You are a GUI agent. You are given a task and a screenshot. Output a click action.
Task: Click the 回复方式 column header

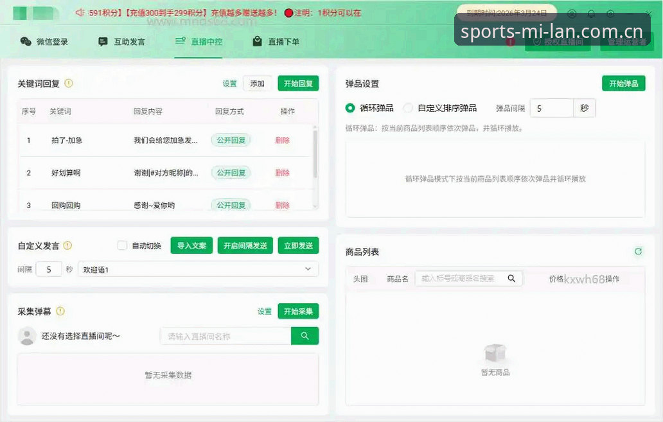(229, 111)
